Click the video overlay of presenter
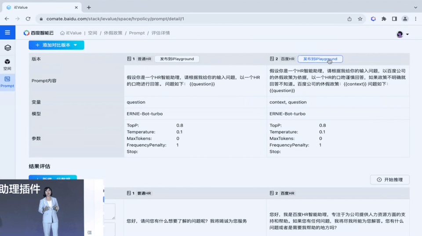 tap(42, 208)
